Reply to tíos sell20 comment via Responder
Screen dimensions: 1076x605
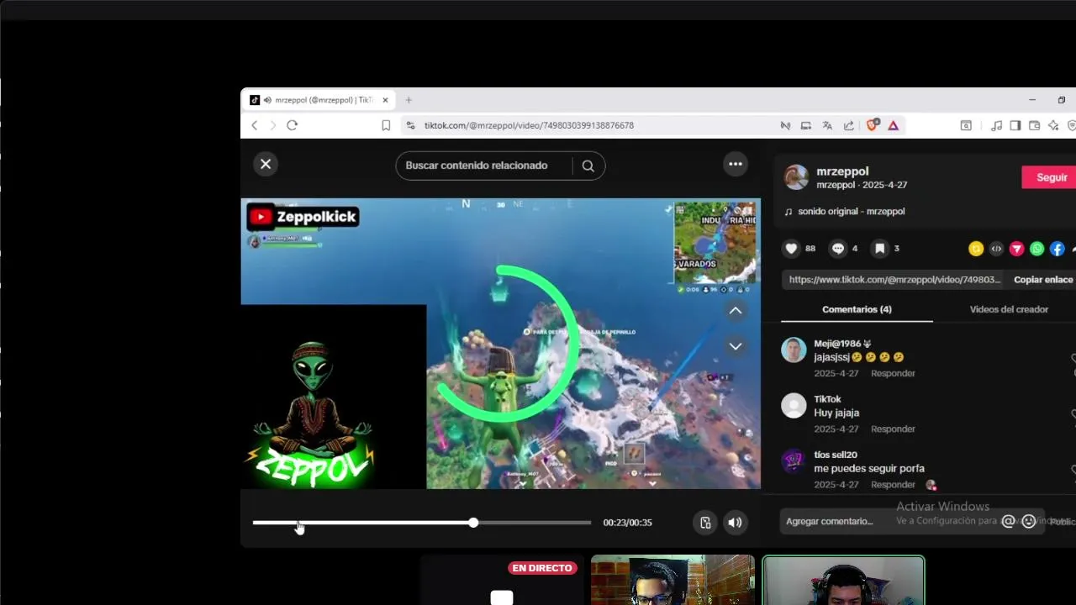click(x=893, y=485)
